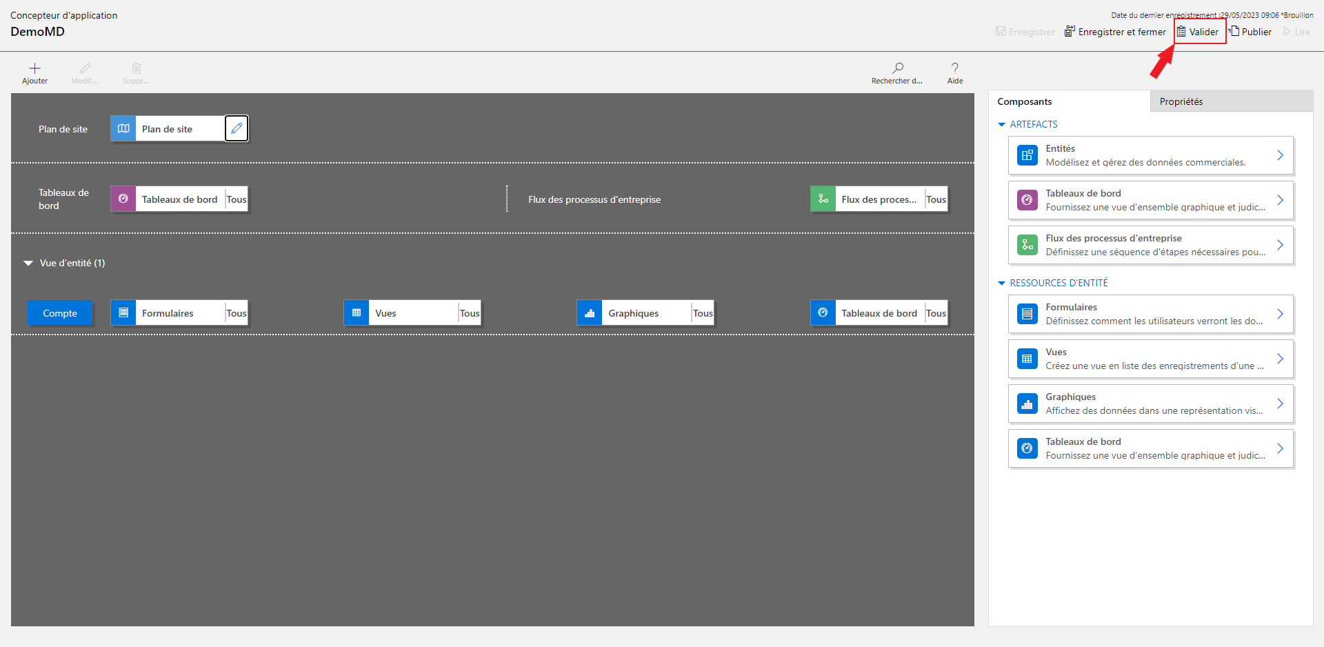Open Vues component chevron arrow
The image size is (1324, 647).
point(1280,359)
